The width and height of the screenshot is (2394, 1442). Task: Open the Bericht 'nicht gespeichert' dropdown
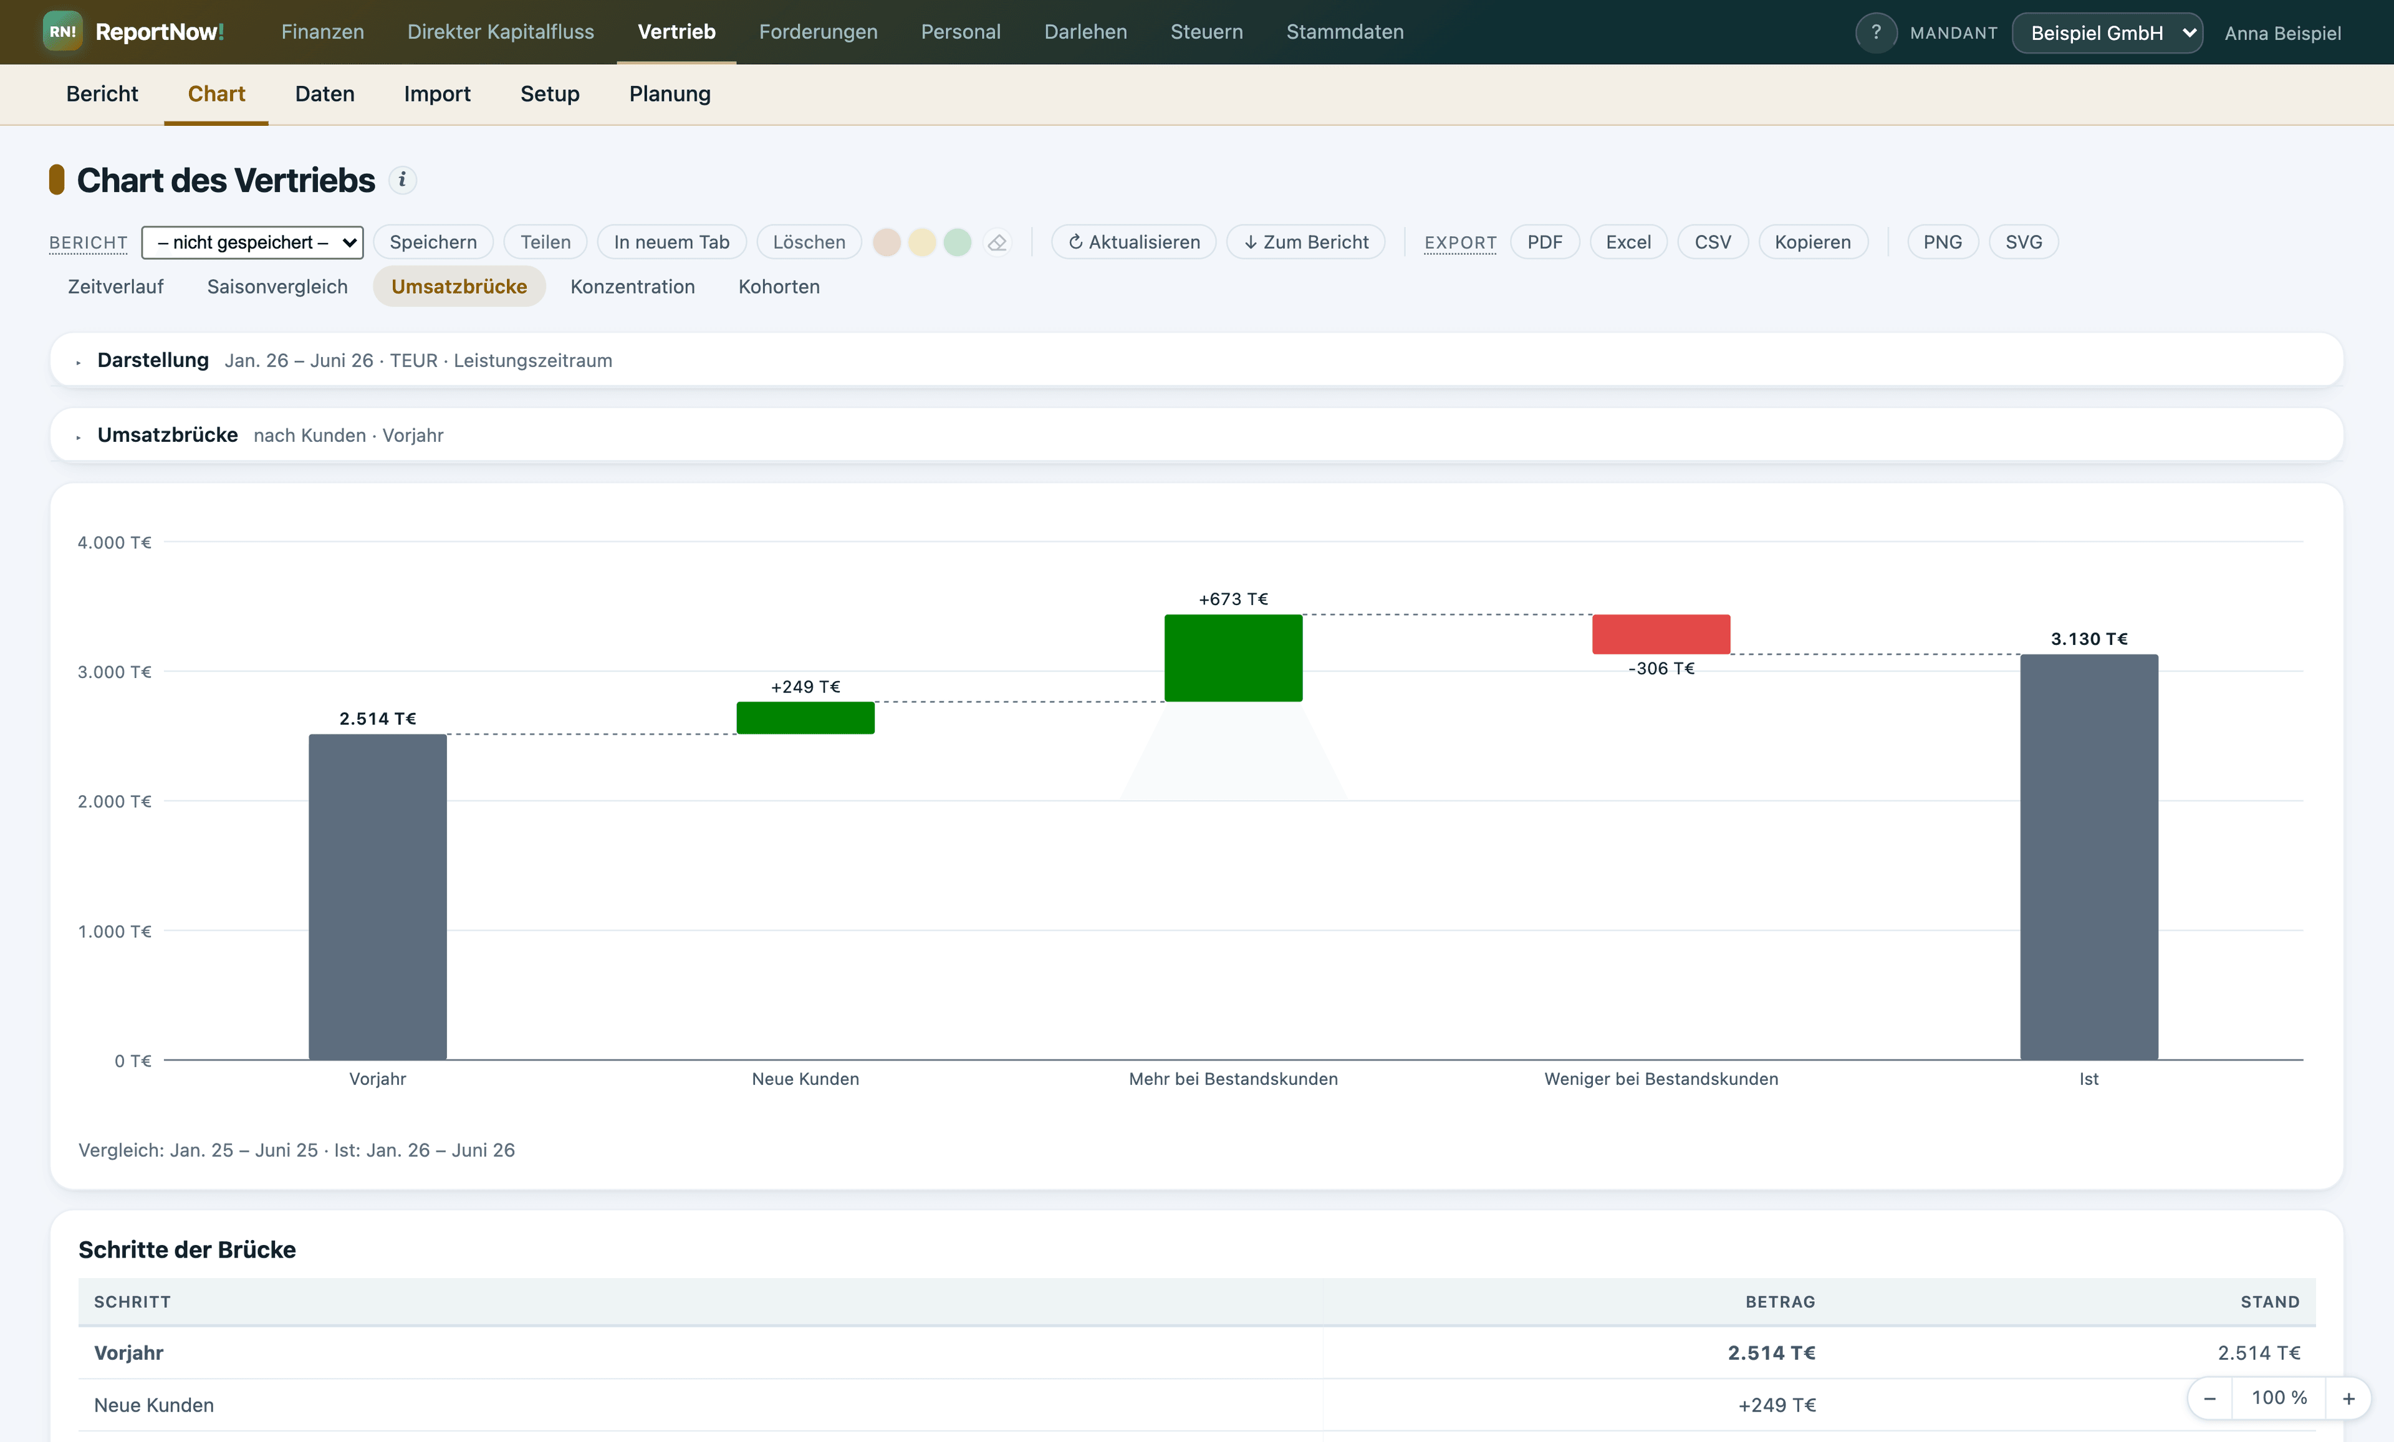(252, 242)
